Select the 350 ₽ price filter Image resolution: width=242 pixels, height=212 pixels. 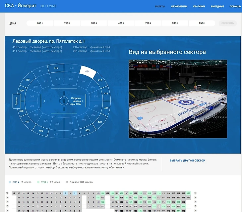(94, 23)
